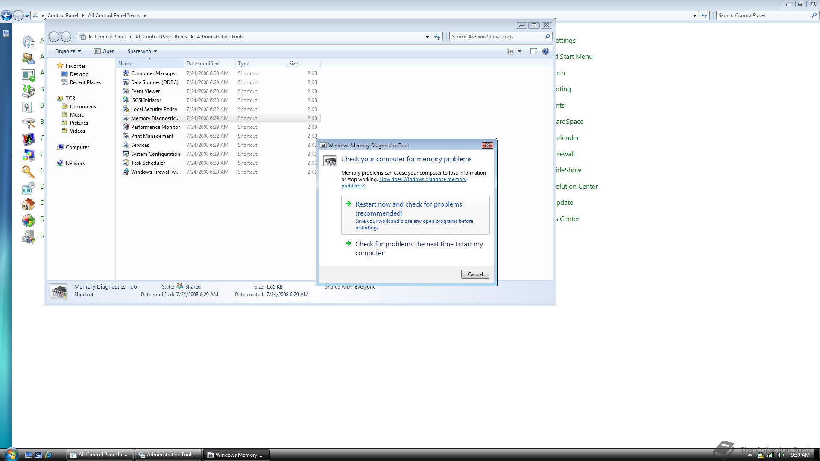Image resolution: width=820 pixels, height=461 pixels.
Task: Select the Windows Firewall with Advanced Security icon
Action: [x=126, y=172]
